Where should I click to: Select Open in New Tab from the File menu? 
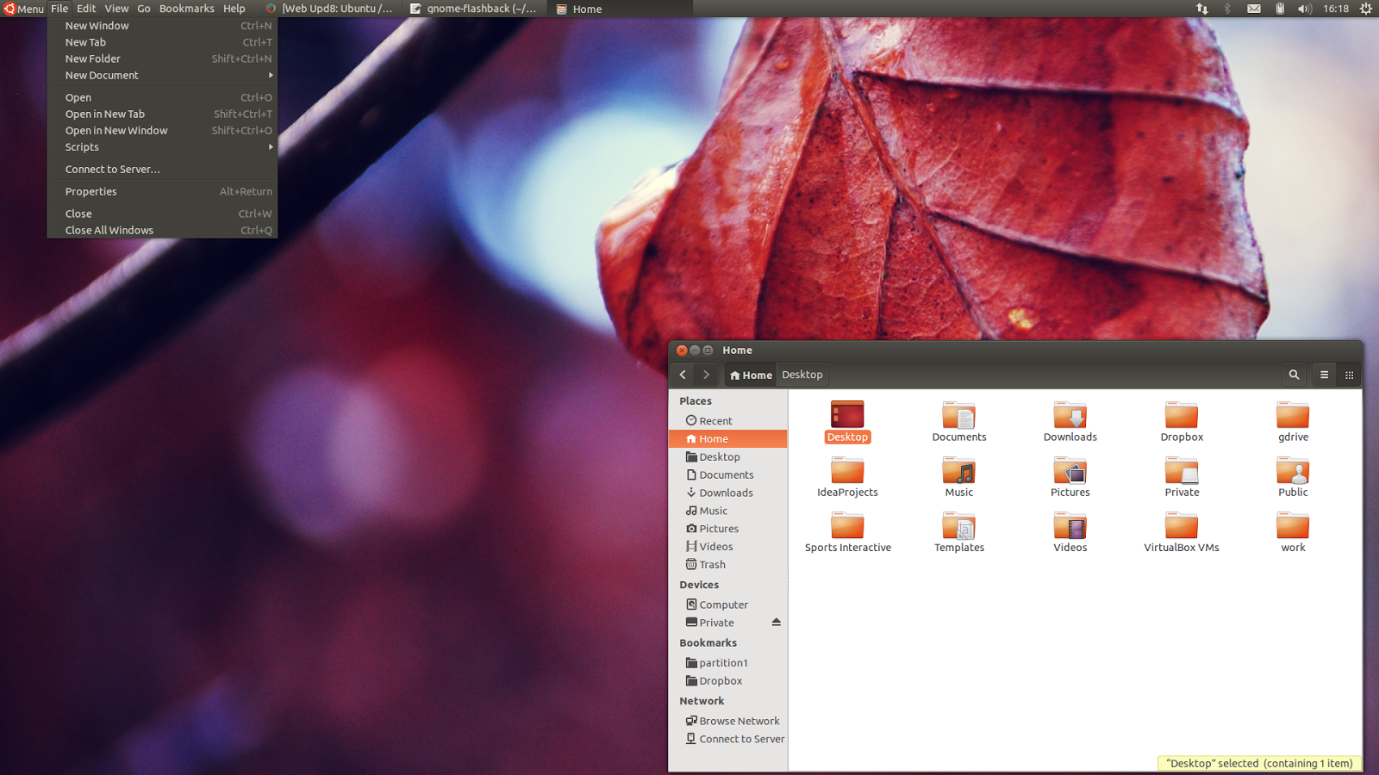tap(104, 114)
